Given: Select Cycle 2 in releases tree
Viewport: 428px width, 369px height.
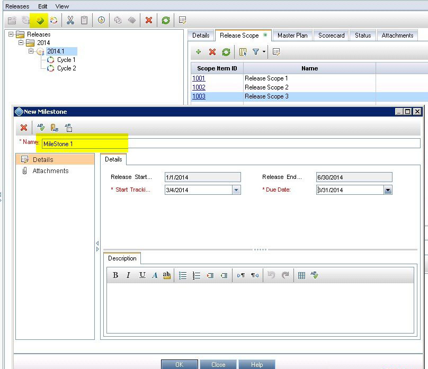Looking at the screenshot, I should tap(66, 68).
